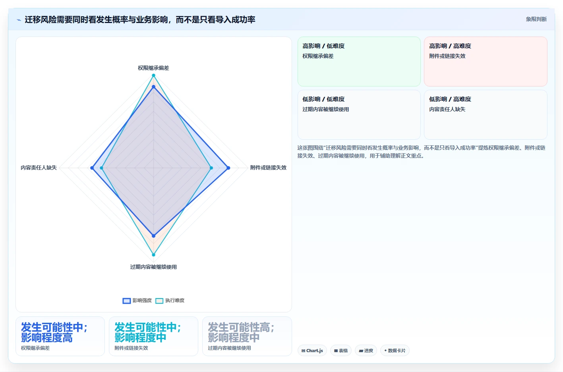Click the cyan data point at bottom vertex
Viewport: 563px width, 372px height.
(x=153, y=254)
